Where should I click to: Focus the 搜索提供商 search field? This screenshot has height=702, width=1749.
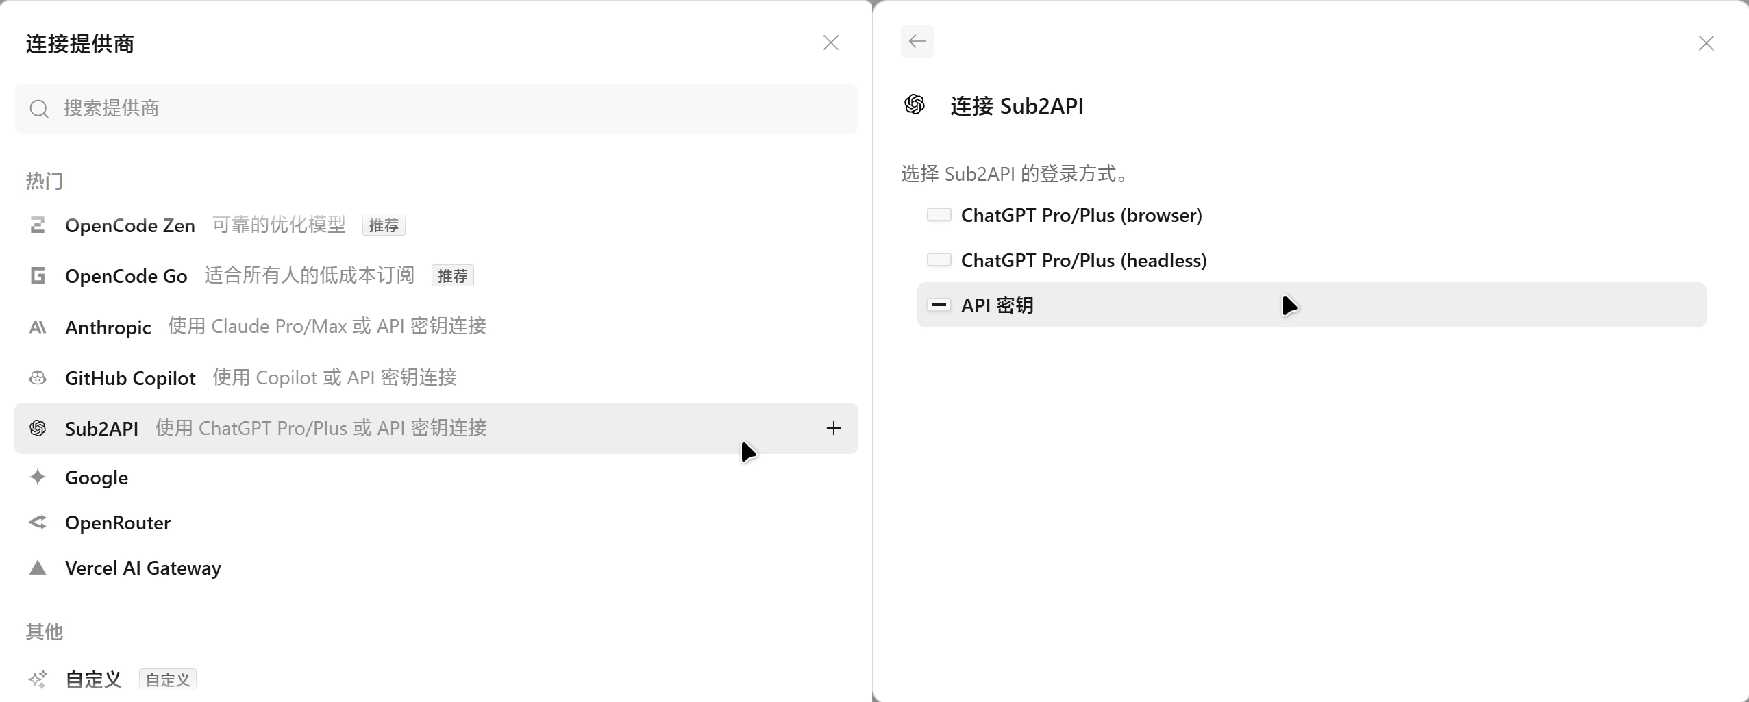[436, 109]
